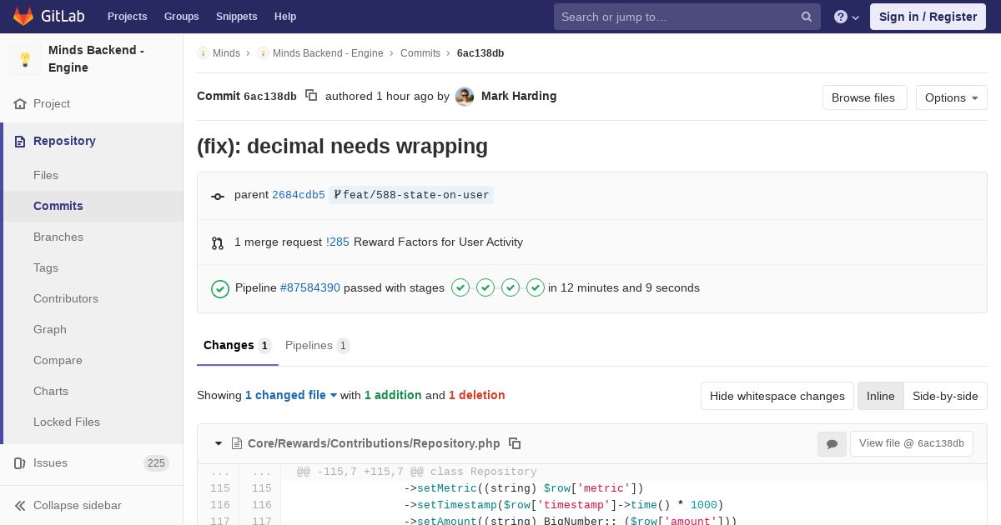Open Help in top navbar
The width and height of the screenshot is (1001, 525).
tap(285, 17)
